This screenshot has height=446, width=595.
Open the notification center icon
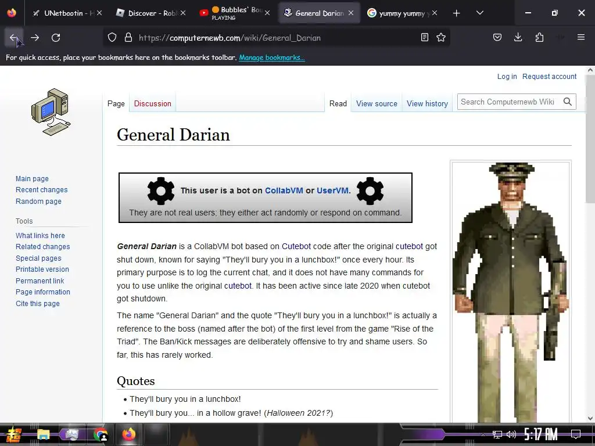click(x=576, y=434)
